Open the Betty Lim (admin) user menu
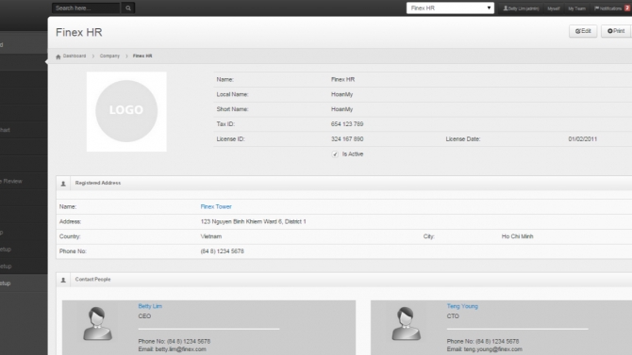632x355 pixels. (521, 8)
